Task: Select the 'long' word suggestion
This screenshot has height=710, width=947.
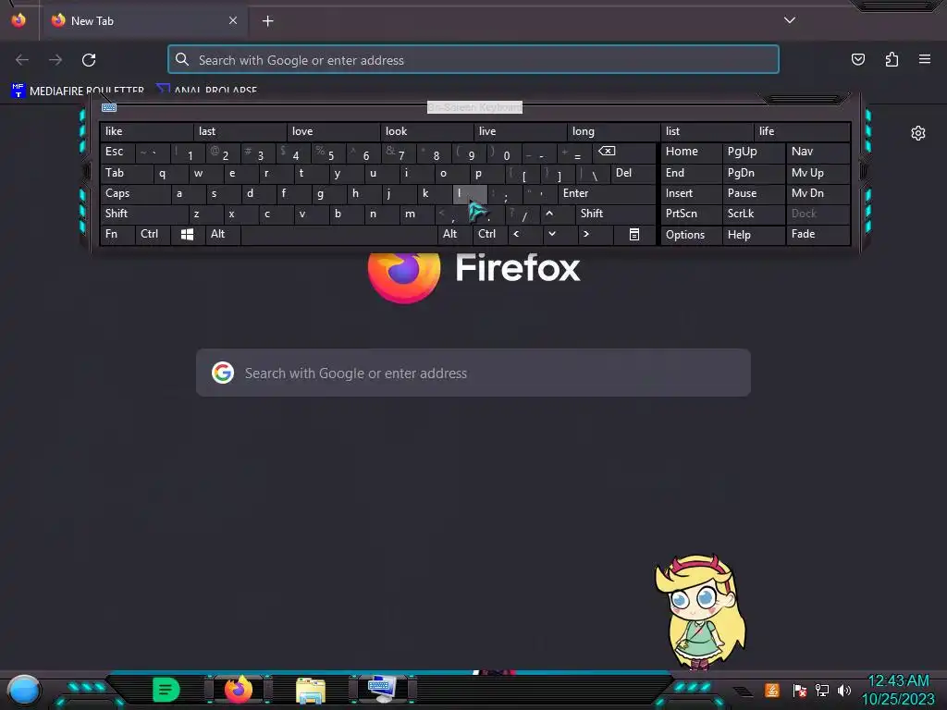Action: point(614,131)
